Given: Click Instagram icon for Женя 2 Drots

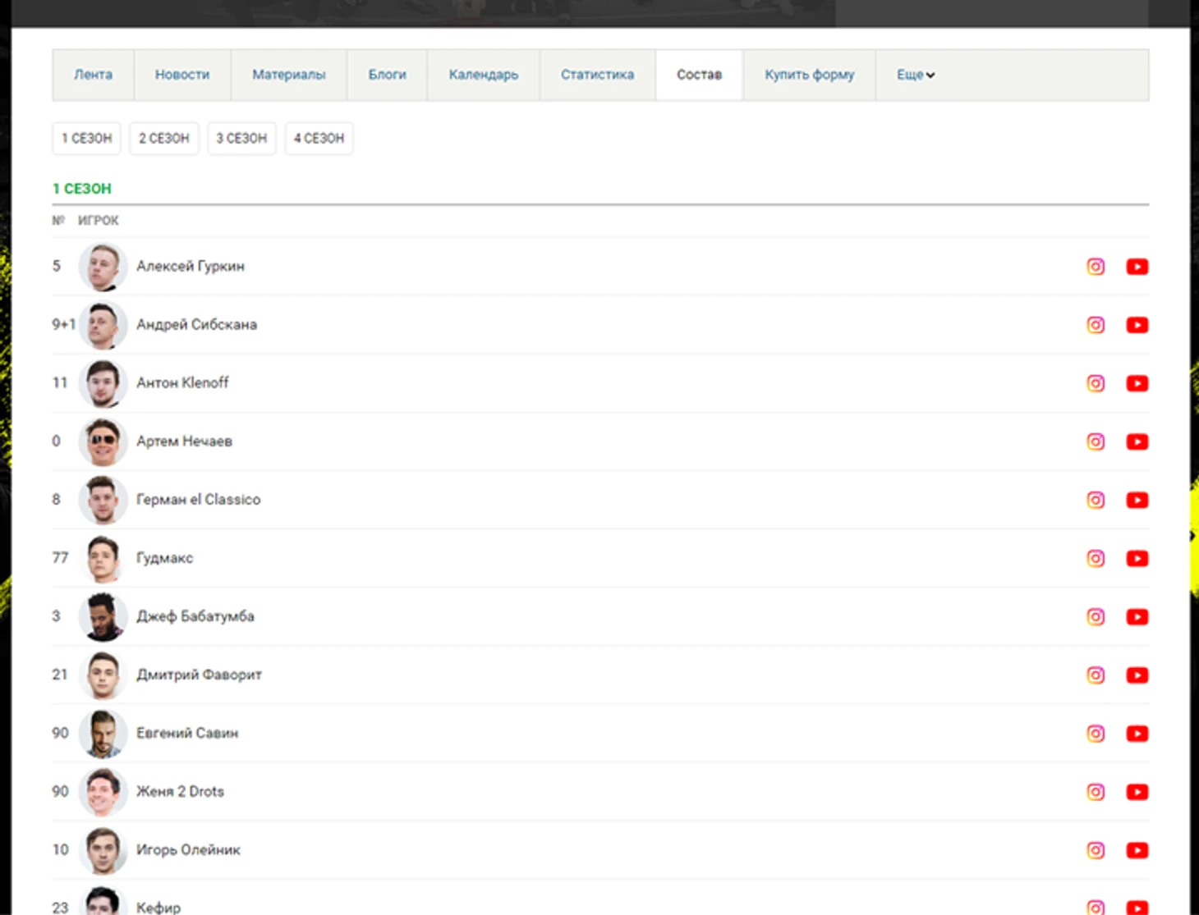Looking at the screenshot, I should coord(1096,792).
